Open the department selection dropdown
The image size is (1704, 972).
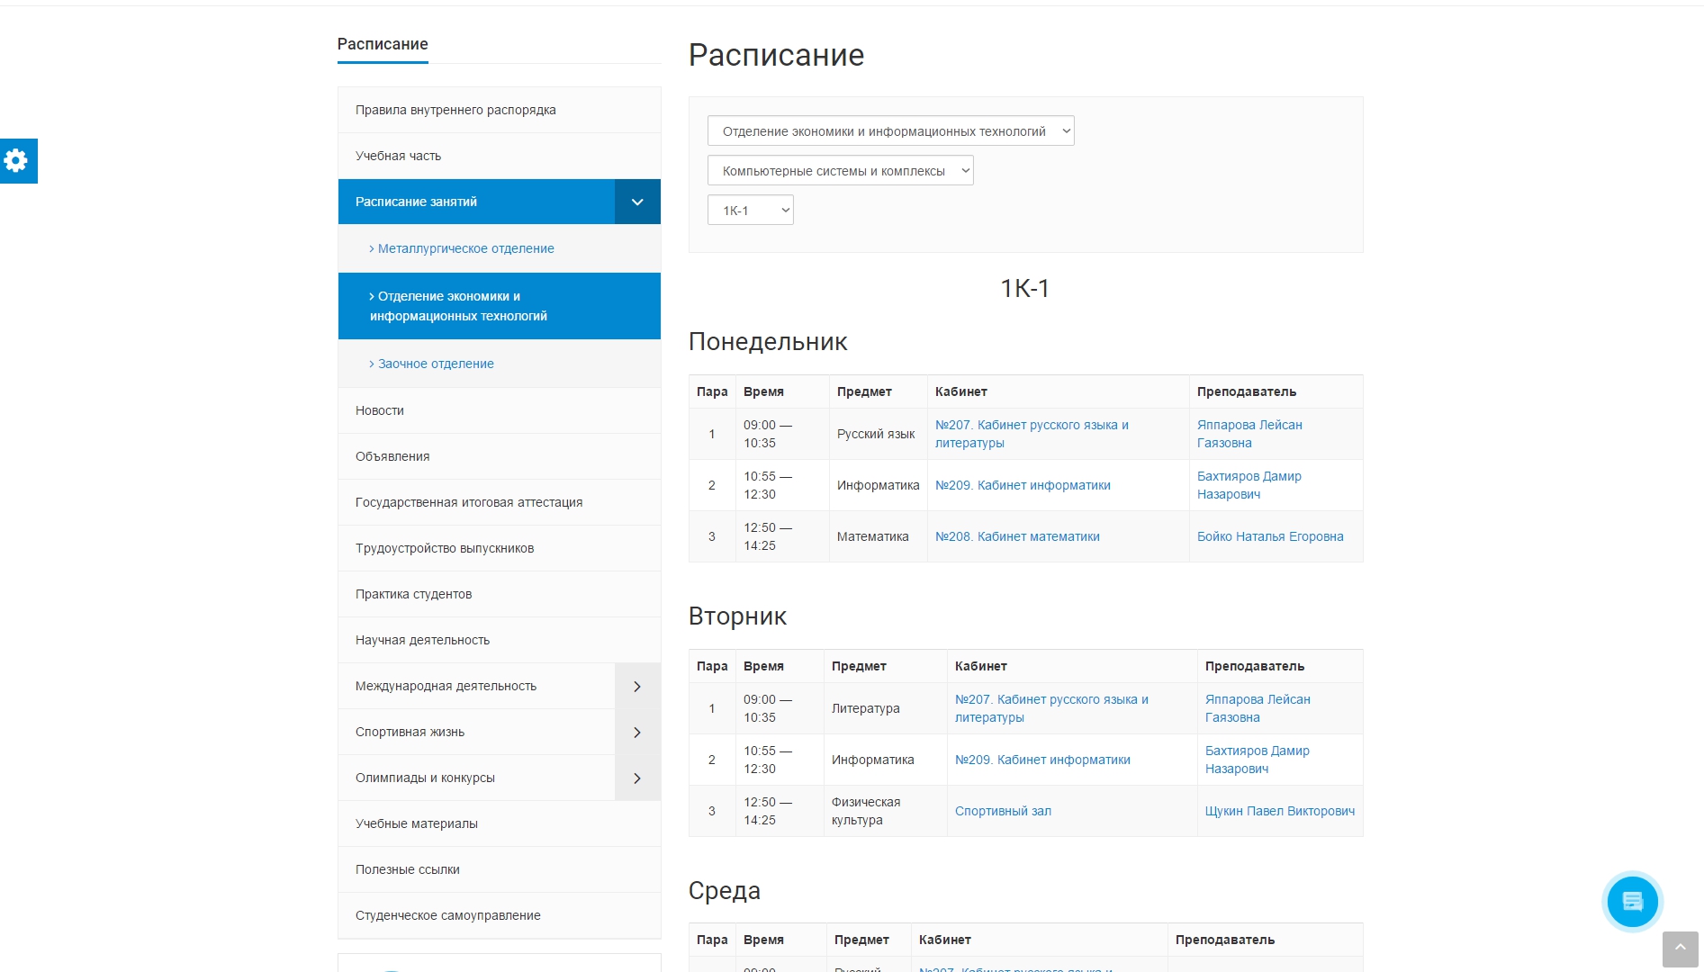tap(890, 131)
